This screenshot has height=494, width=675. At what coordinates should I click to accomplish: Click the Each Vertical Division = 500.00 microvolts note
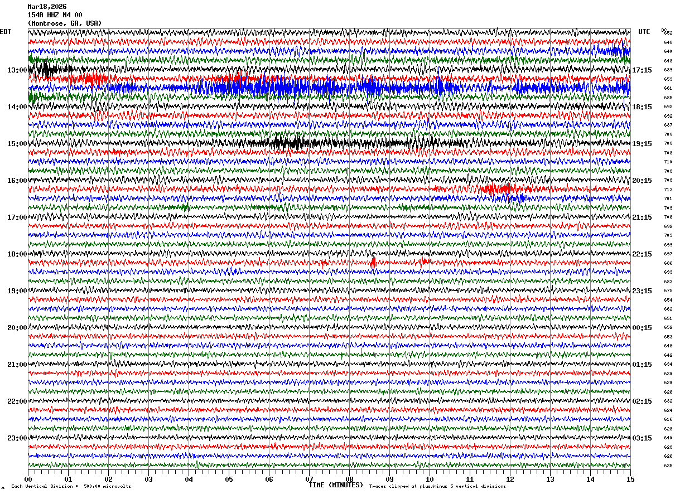pos(71,486)
